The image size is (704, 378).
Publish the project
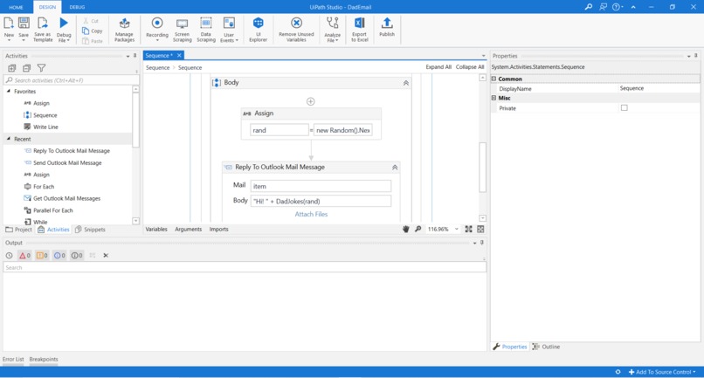pyautogui.click(x=387, y=28)
